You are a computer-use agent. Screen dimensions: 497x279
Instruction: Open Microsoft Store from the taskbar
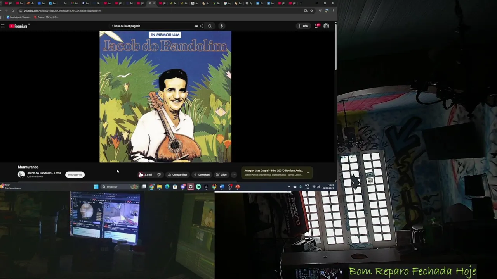(x=175, y=186)
